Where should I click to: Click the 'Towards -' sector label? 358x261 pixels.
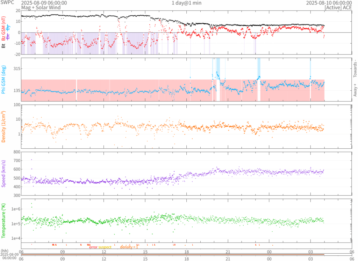click(355, 68)
